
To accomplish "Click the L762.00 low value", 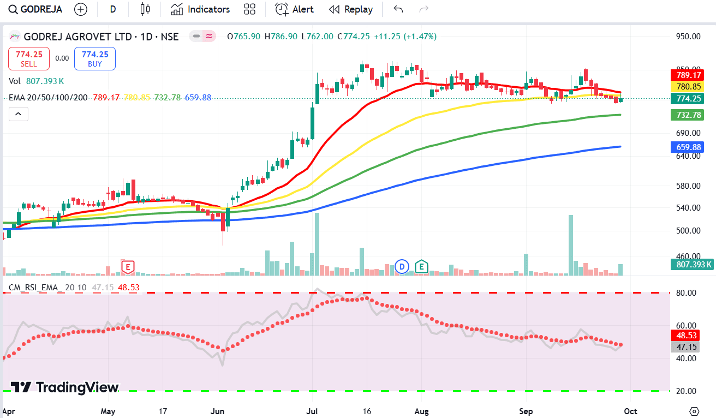I will (x=317, y=37).
